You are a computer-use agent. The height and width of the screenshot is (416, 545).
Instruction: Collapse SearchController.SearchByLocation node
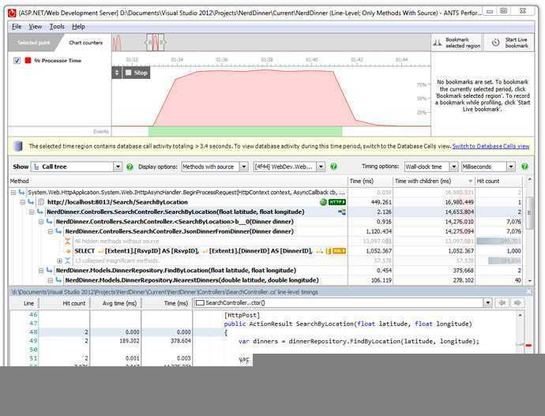32,212
